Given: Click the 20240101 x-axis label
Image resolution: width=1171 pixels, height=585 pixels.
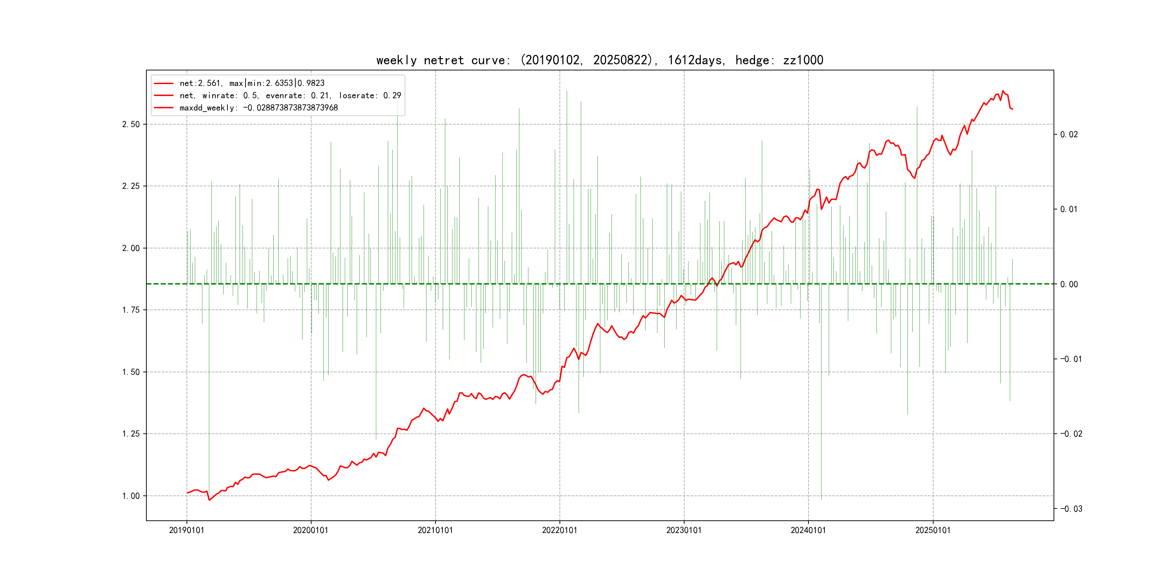Looking at the screenshot, I should click(808, 530).
